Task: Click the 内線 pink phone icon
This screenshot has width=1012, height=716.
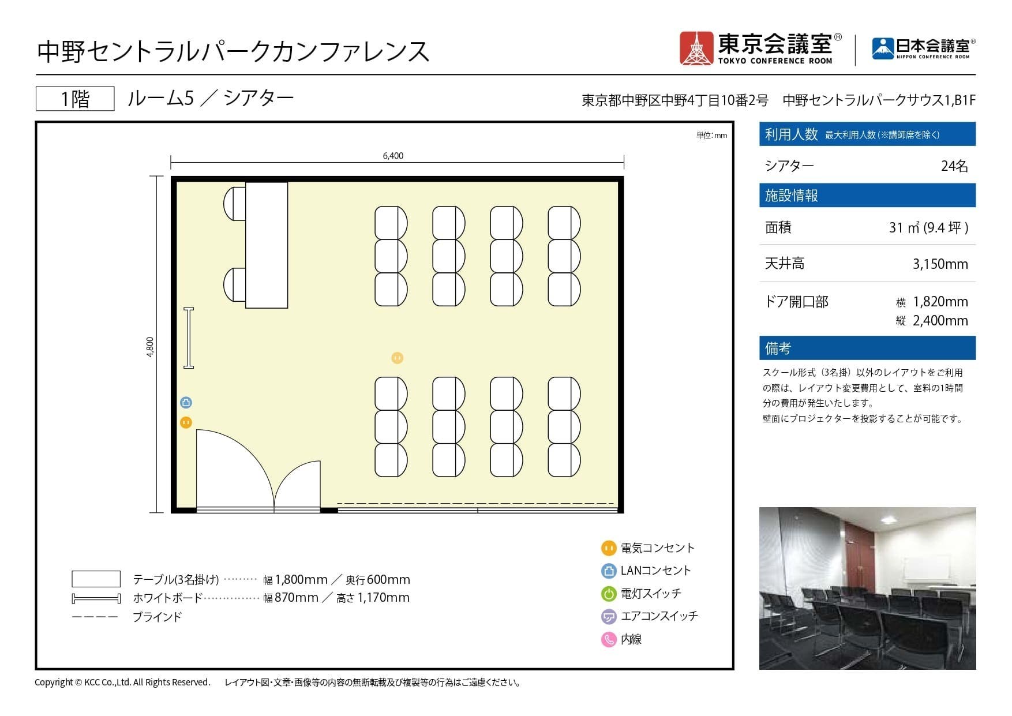Action: pyautogui.click(x=608, y=639)
